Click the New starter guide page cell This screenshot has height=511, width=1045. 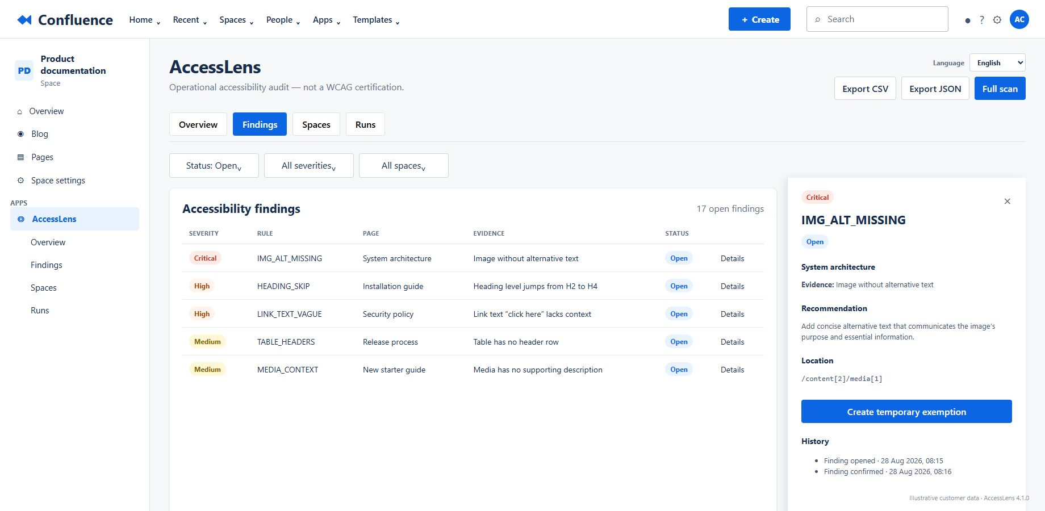tap(394, 370)
